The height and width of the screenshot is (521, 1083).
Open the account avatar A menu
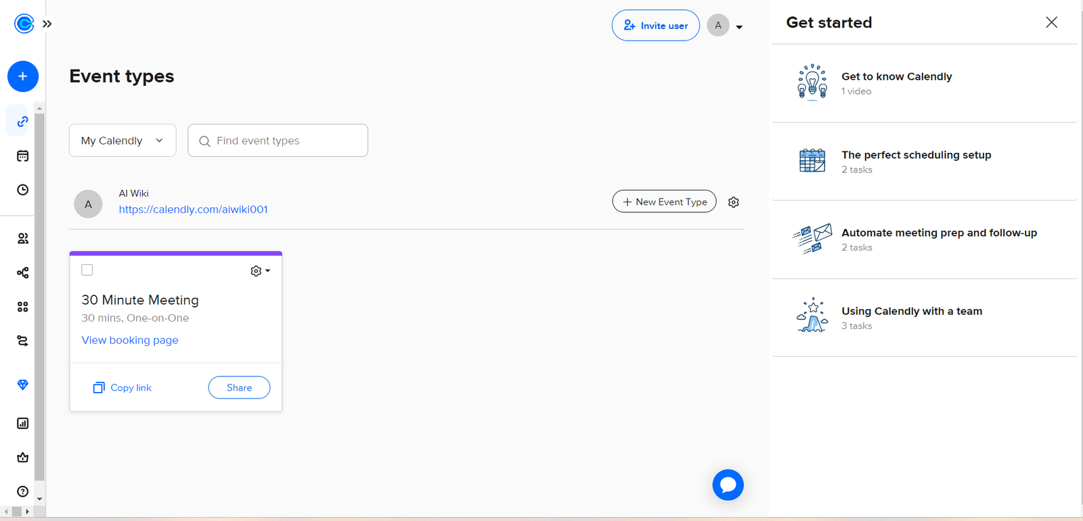[x=725, y=26]
